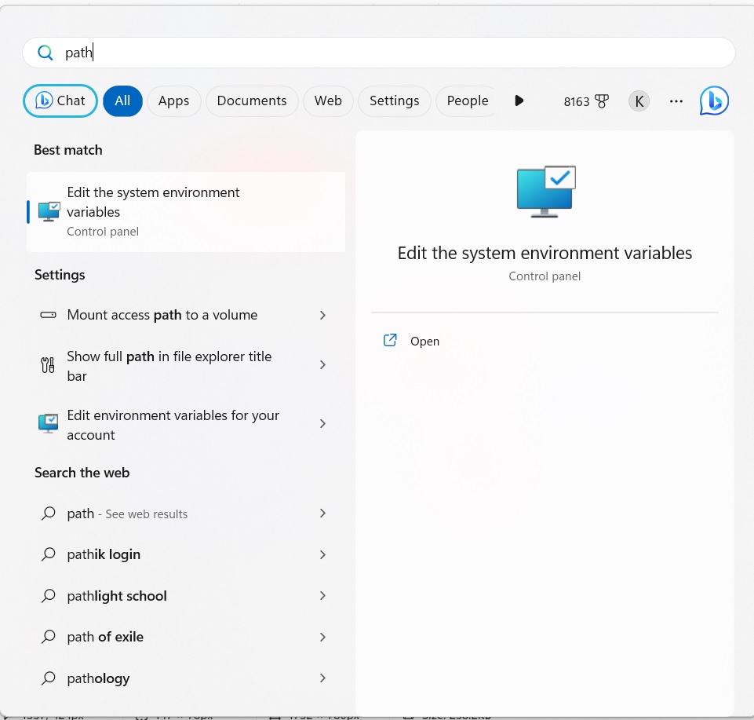Click the search icon beside 'path of exile'
Viewport: 754px width, 720px height.
point(48,637)
